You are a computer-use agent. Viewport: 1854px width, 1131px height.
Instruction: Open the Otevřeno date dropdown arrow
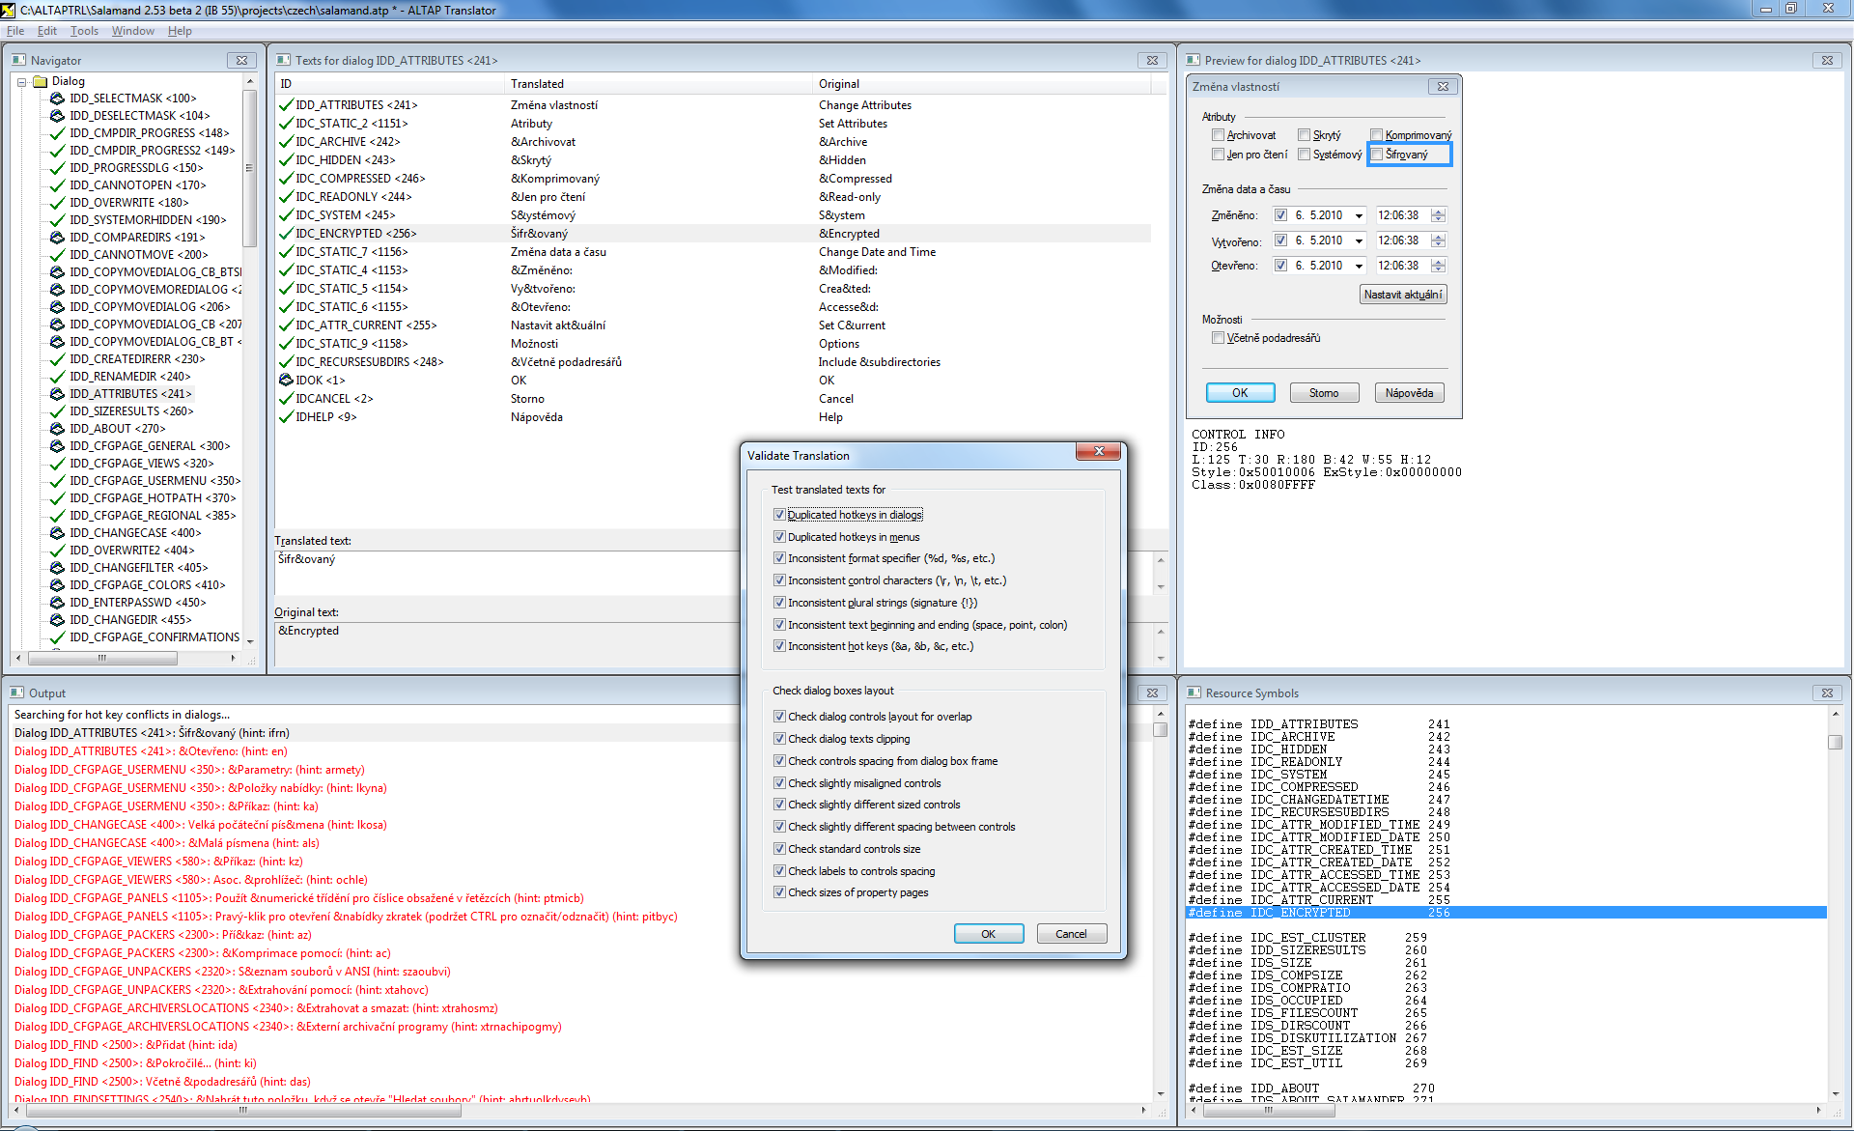click(x=1359, y=266)
